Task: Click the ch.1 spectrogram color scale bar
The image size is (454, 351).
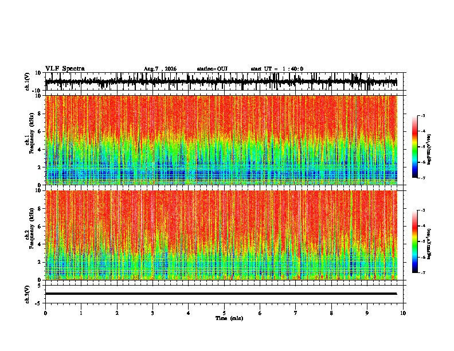Action: pos(414,147)
